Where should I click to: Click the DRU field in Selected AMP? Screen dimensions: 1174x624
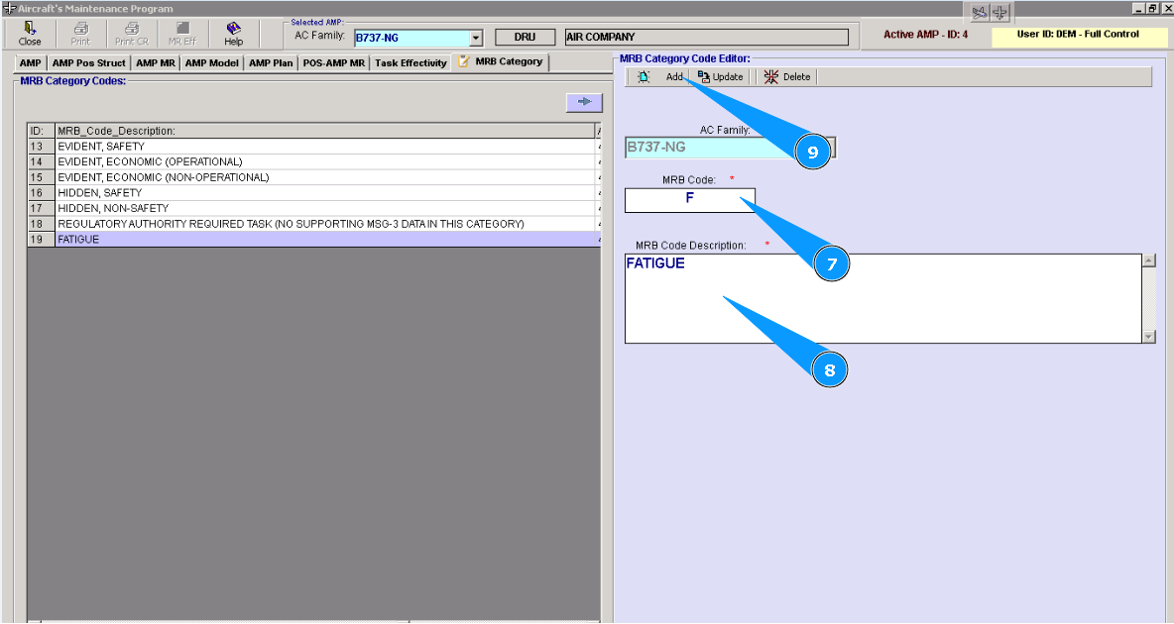pyautogui.click(x=525, y=38)
